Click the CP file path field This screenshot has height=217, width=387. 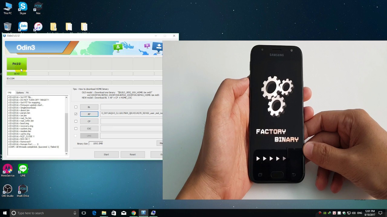point(132,121)
